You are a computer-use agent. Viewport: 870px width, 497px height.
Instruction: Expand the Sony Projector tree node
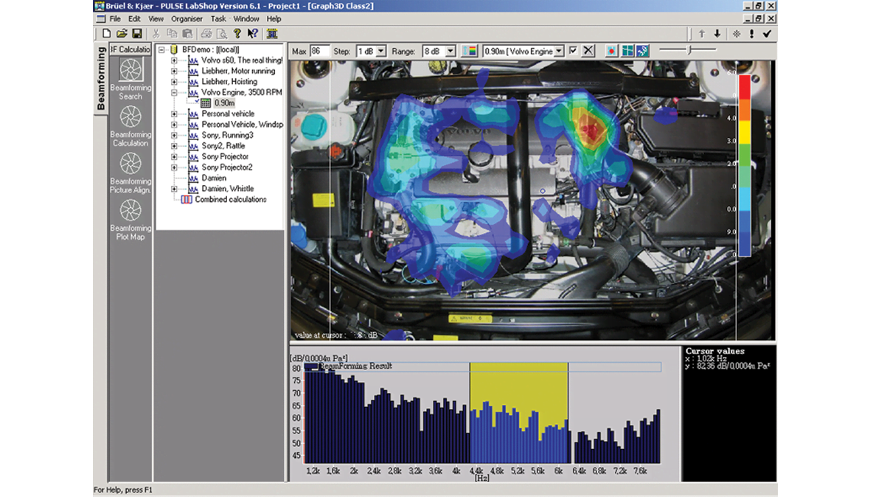(x=175, y=157)
